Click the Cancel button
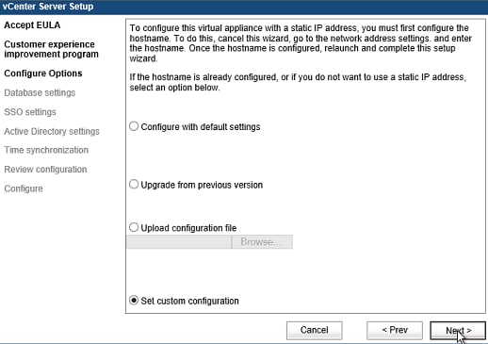 [315, 330]
